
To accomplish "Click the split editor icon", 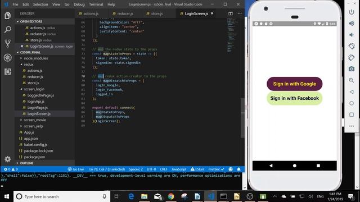I will [230, 13].
